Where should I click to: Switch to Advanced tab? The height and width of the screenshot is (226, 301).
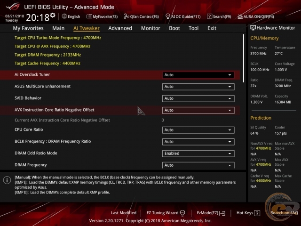[120, 28]
